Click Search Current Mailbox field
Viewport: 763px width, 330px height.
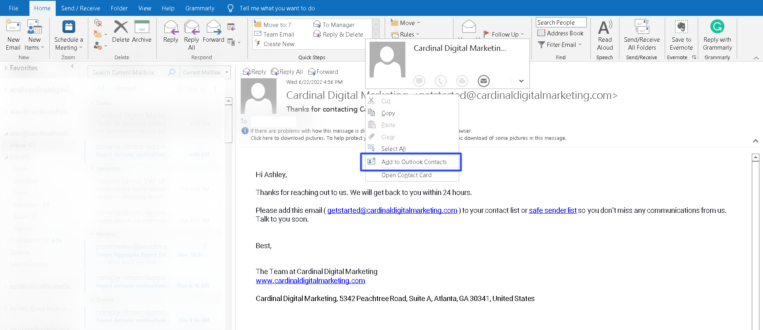[133, 72]
